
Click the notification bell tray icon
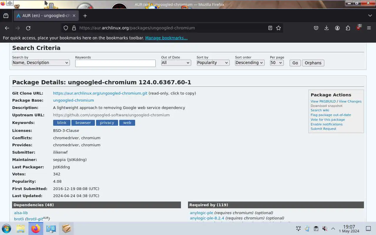point(298,229)
